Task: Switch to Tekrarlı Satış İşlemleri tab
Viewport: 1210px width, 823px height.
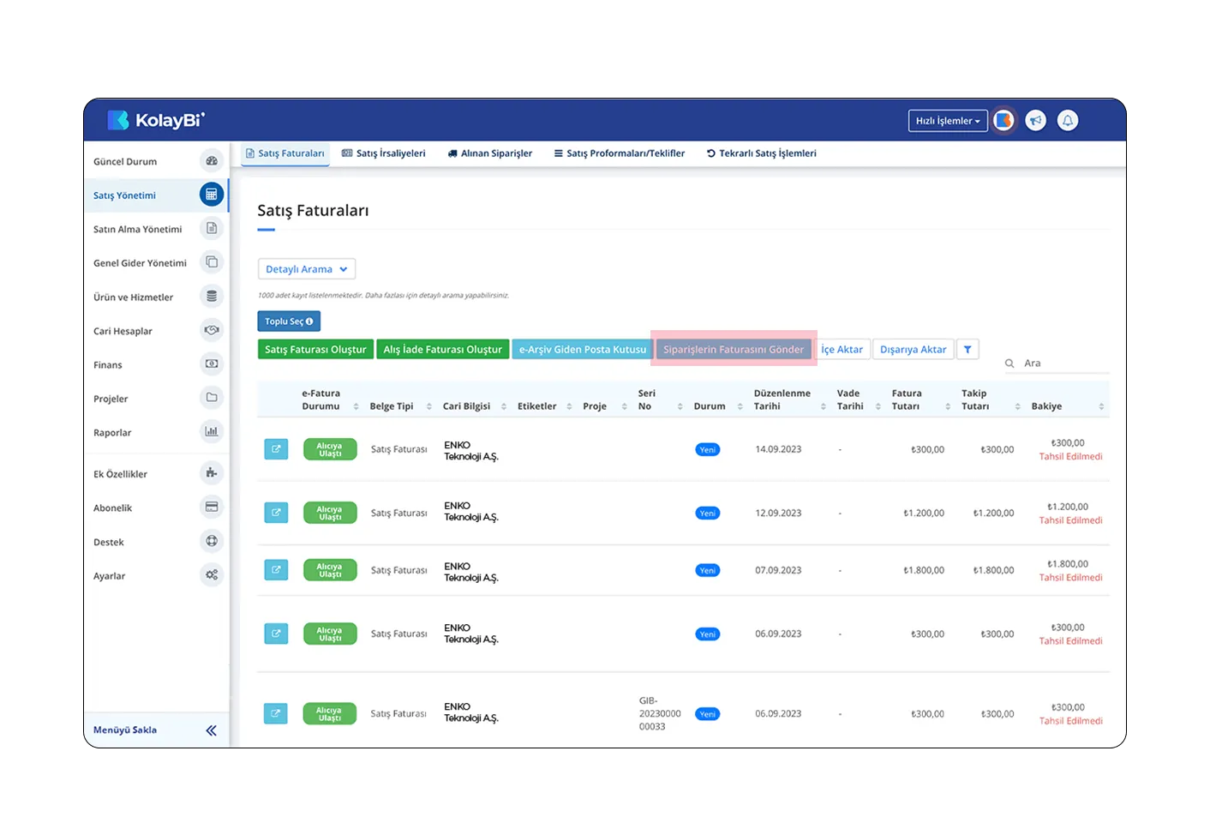Action: click(x=762, y=153)
